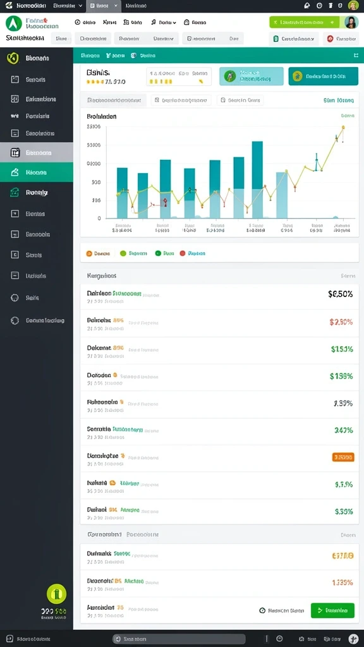The height and width of the screenshot is (647, 364).
Task: Click the green circular arrow logo in header
Action: point(14,23)
